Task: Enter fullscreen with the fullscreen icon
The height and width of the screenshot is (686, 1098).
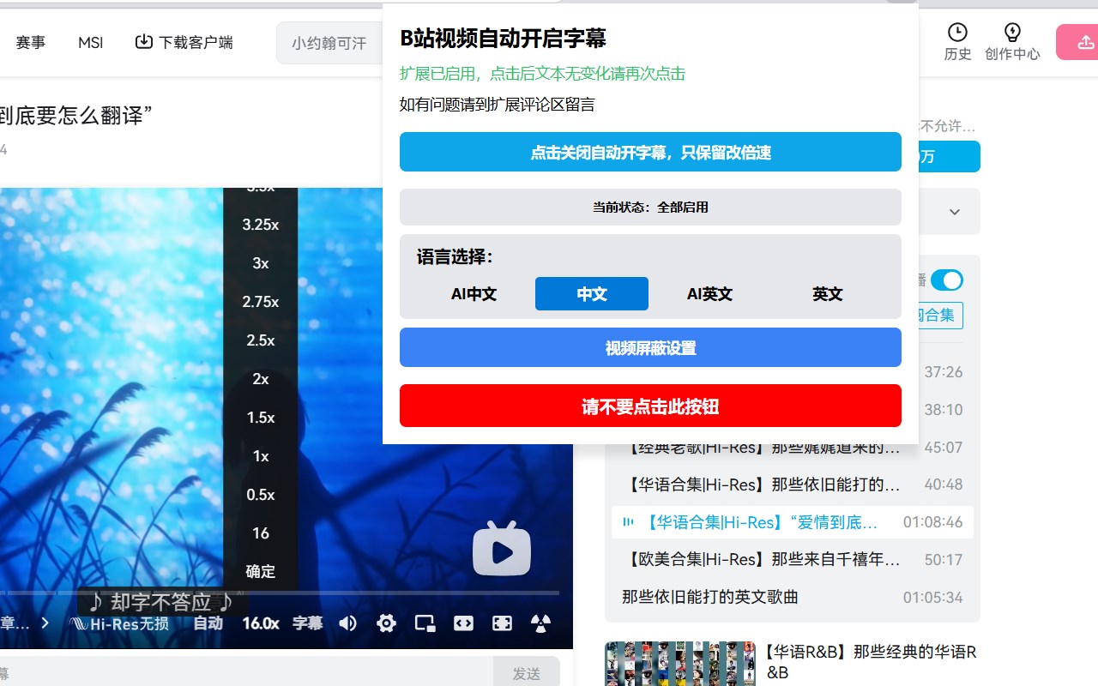Action: [503, 623]
